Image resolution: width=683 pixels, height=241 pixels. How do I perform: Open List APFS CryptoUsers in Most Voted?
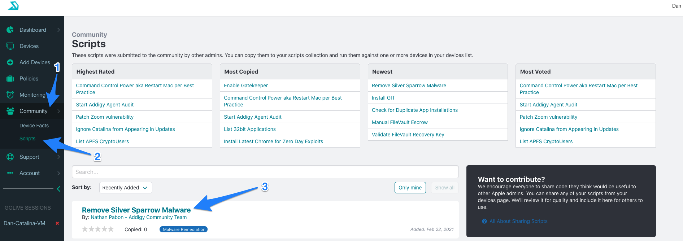tap(546, 141)
